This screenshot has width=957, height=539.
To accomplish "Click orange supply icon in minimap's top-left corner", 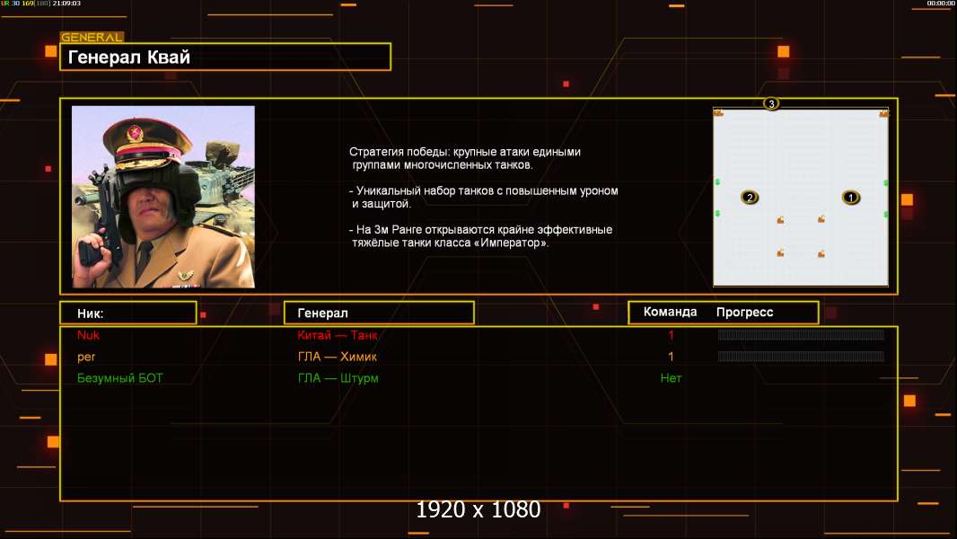I will (x=719, y=113).
